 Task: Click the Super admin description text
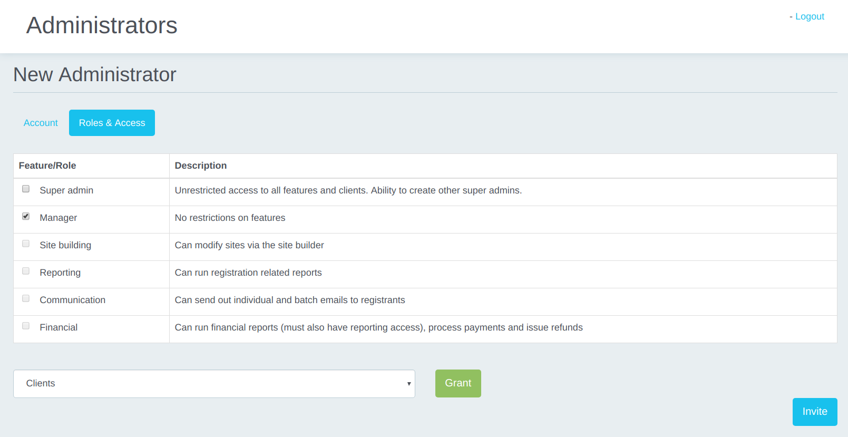click(x=348, y=190)
